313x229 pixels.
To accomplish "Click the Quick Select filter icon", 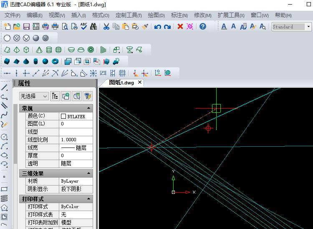I will pyautogui.click(x=87, y=96).
